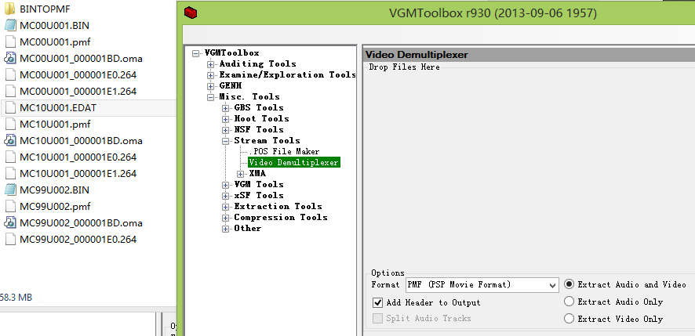Screen dimensions: 695x336
Task: Expand the Auditing Tools node
Action: 211,64
